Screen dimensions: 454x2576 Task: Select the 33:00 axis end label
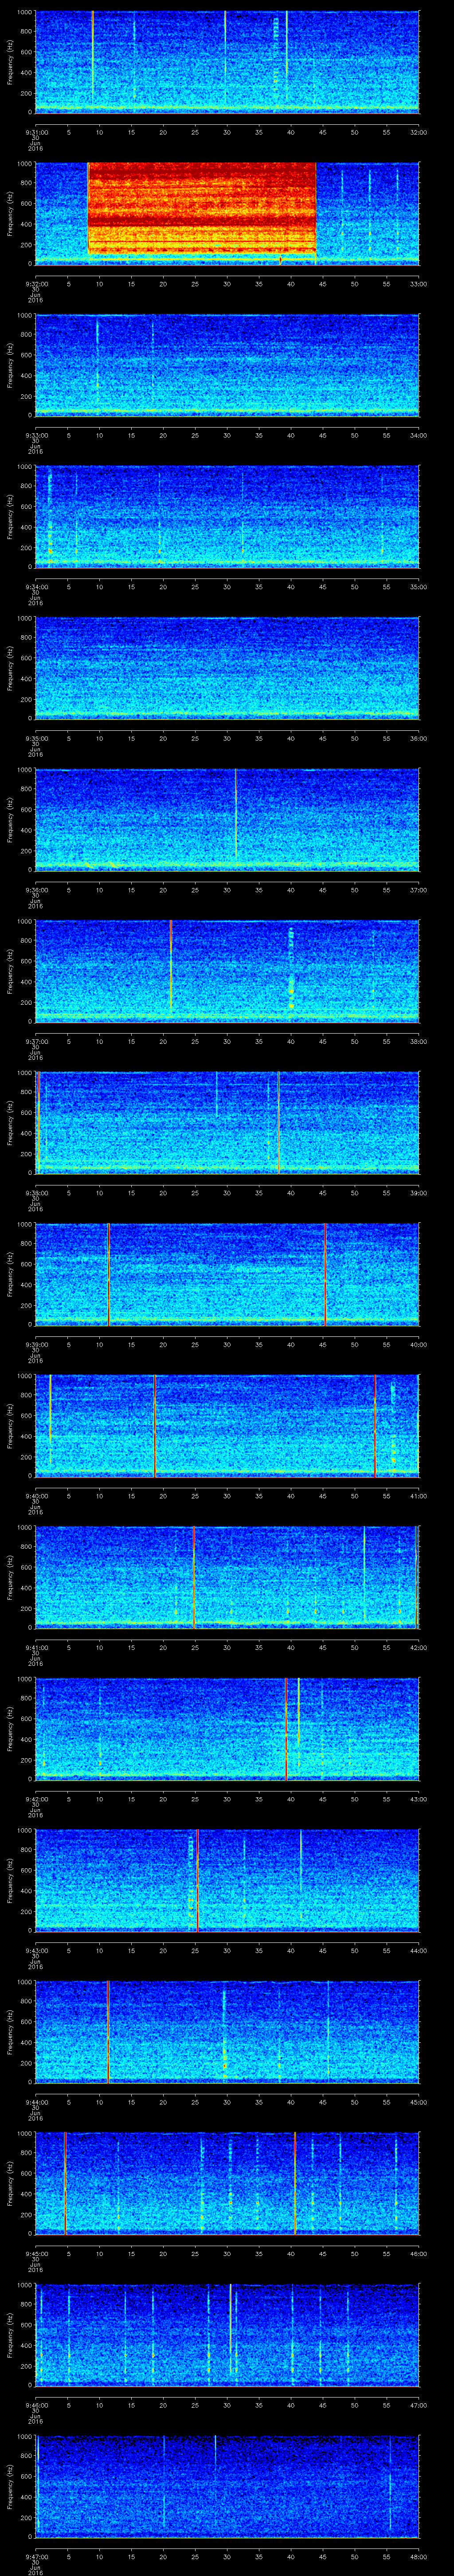click(x=418, y=284)
